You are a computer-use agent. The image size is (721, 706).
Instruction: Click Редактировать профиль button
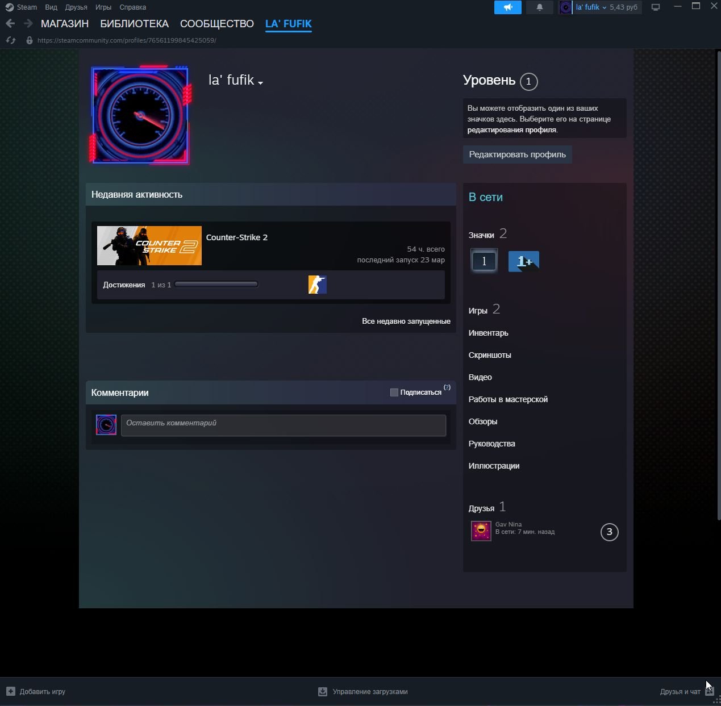(x=518, y=154)
